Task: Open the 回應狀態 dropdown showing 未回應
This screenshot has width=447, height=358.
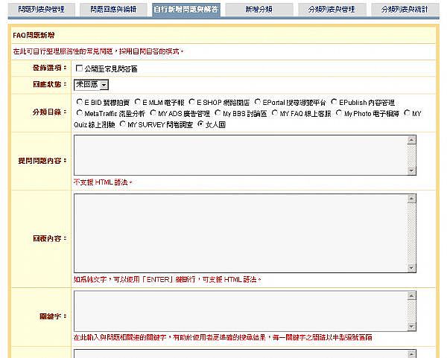Action: point(91,86)
